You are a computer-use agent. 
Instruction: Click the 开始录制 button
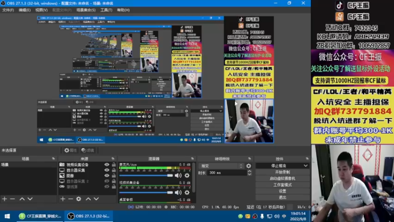click(282, 172)
